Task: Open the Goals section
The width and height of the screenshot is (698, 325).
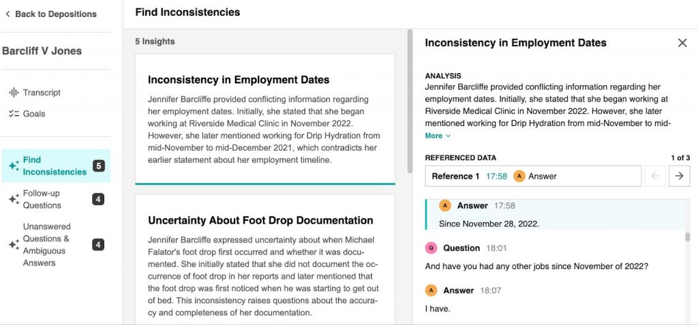Action: pos(34,114)
